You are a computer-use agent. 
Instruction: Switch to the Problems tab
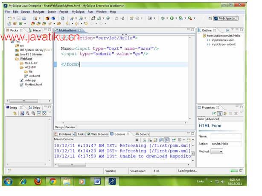(63, 134)
